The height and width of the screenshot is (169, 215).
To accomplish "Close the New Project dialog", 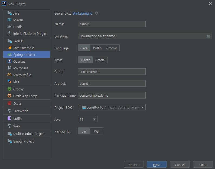I will [x=210, y=4].
